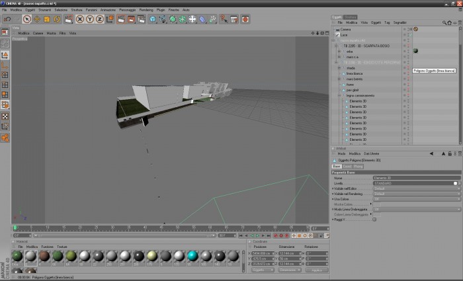Click the Render in viewport clapperboard icon

(x=121, y=19)
